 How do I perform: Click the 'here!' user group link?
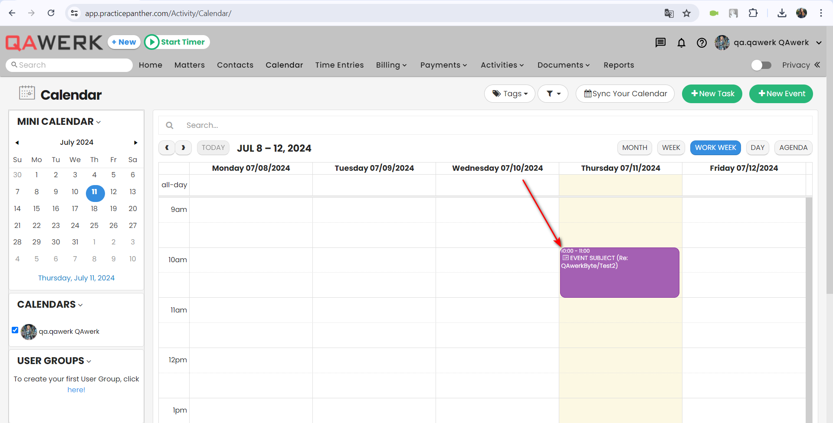[x=76, y=390]
